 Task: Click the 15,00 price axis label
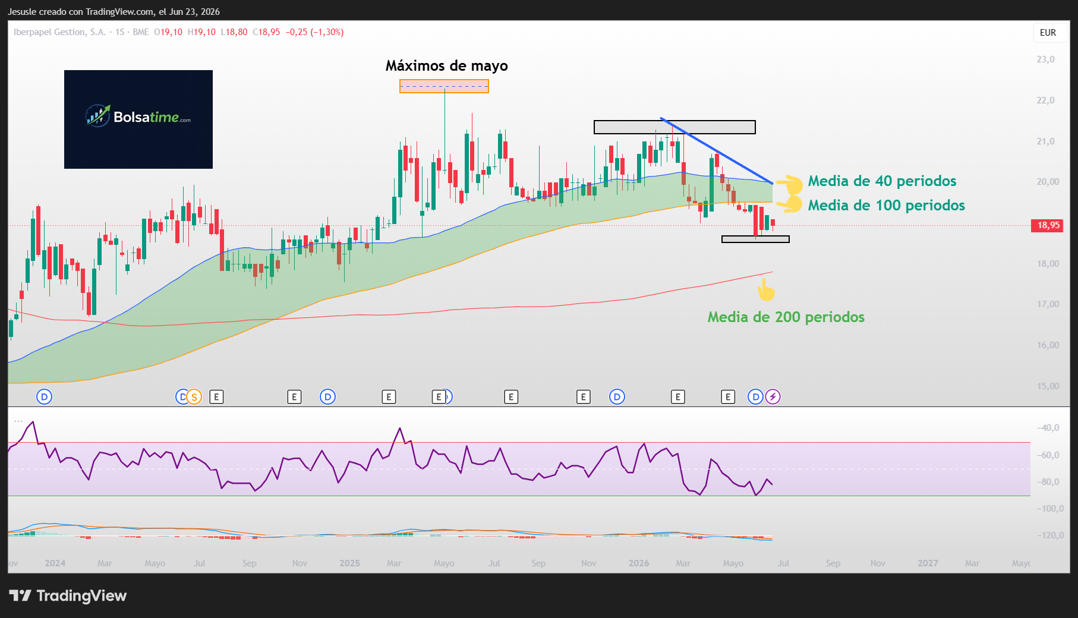[1048, 386]
